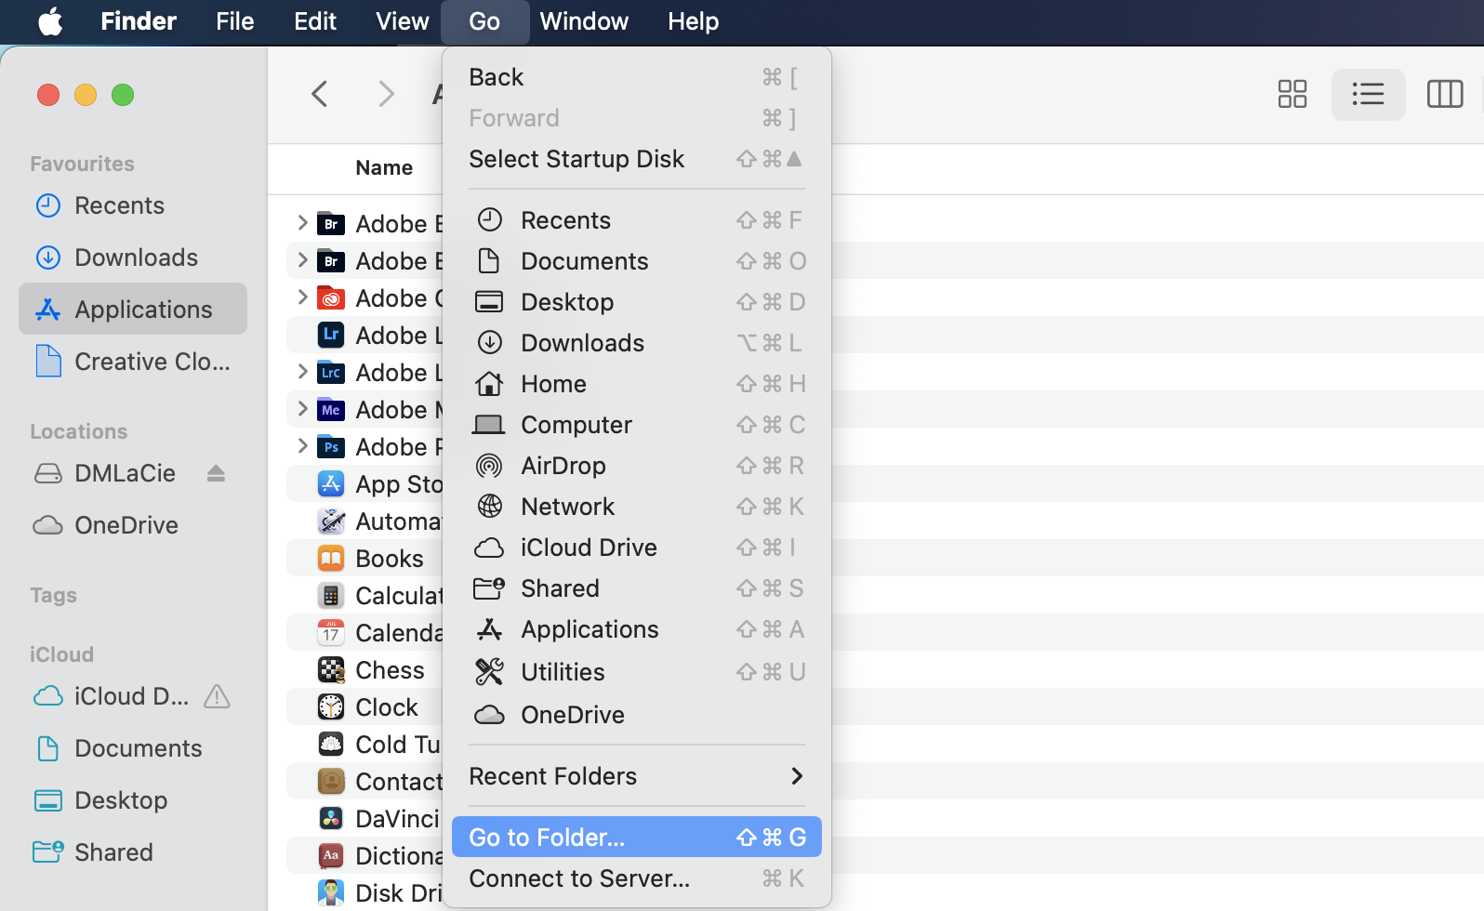Expand the Adobe Media Encoder folder
This screenshot has height=911, width=1484.
coord(302,409)
